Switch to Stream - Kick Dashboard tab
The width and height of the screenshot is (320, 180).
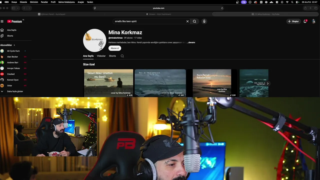[x=158, y=14]
